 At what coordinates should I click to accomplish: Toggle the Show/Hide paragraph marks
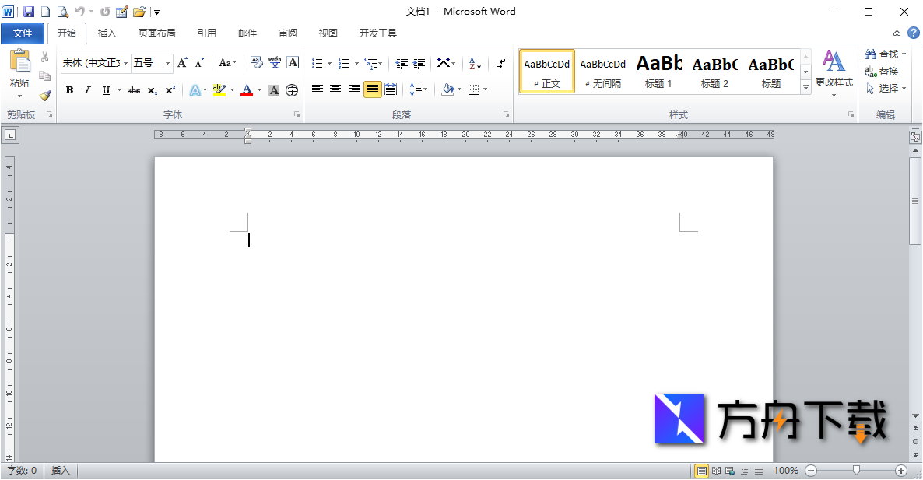pos(500,63)
